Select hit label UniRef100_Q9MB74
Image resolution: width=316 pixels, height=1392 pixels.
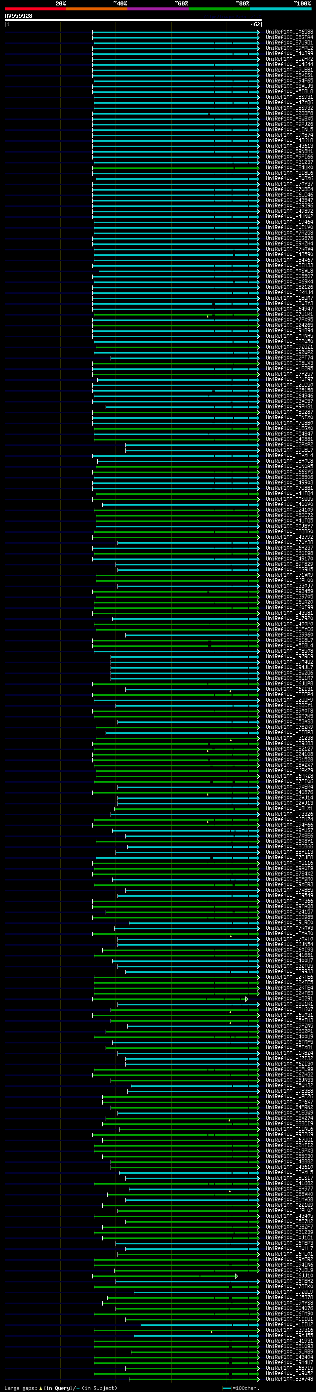(289, 135)
